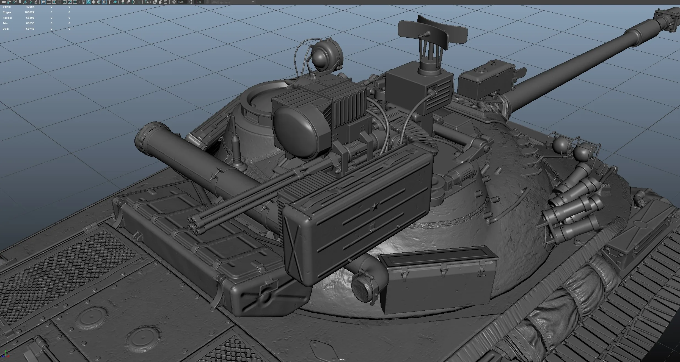The width and height of the screenshot is (680, 362).
Task: Open Camera Attributes from the panel toolbar
Action: coord(14,2)
